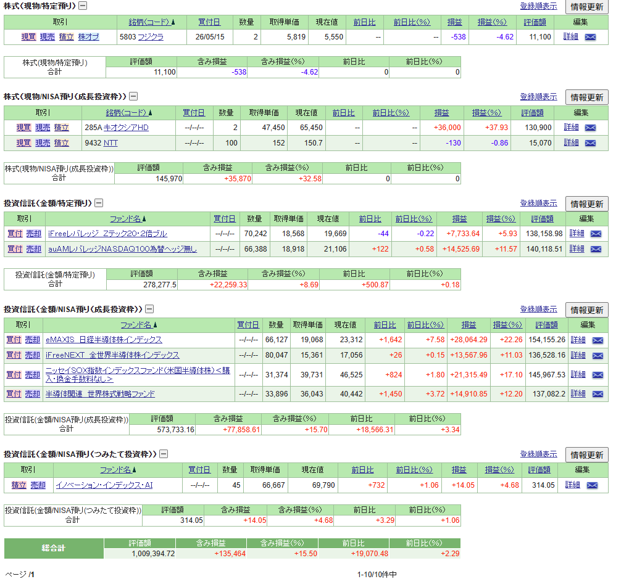The height and width of the screenshot is (579, 629).
Task: Open eMAXIS 日経半導体株インデックス fund link
Action: (104, 340)
